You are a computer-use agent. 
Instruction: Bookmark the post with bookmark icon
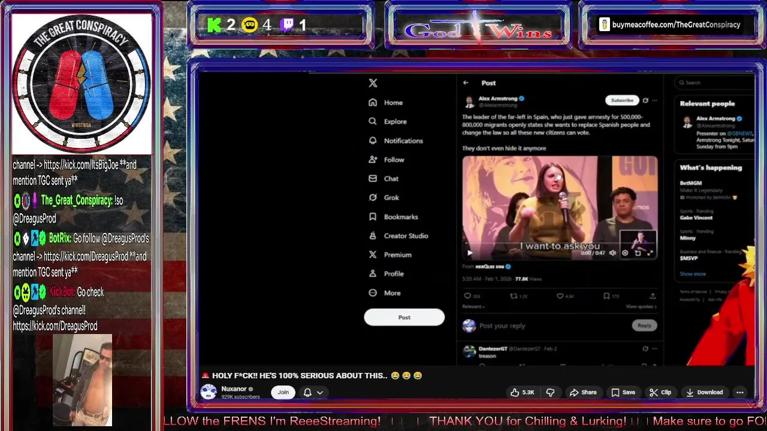click(x=606, y=296)
